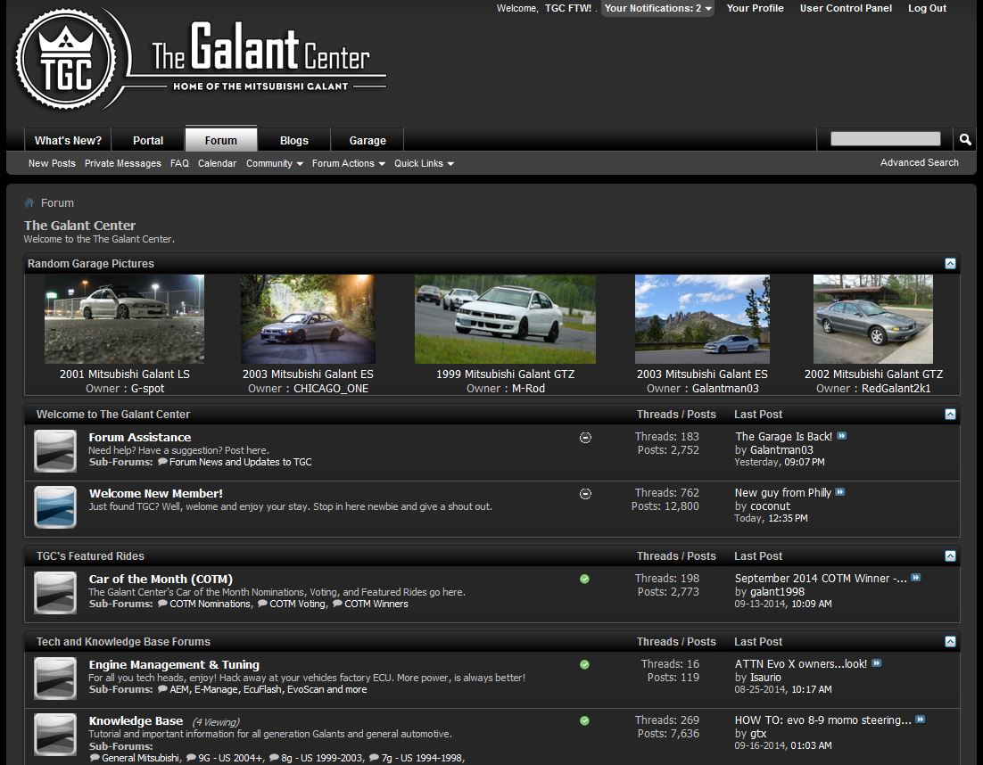The image size is (983, 765).
Task: Click the search magnifier button
Action: 965,139
